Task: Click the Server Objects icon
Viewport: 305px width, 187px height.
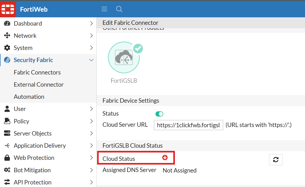Action: pyautogui.click(x=7, y=133)
